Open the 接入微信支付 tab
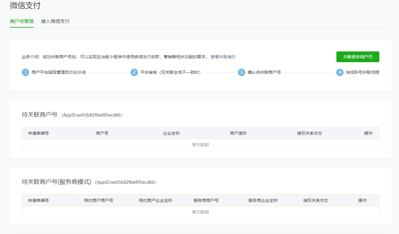 coord(55,21)
